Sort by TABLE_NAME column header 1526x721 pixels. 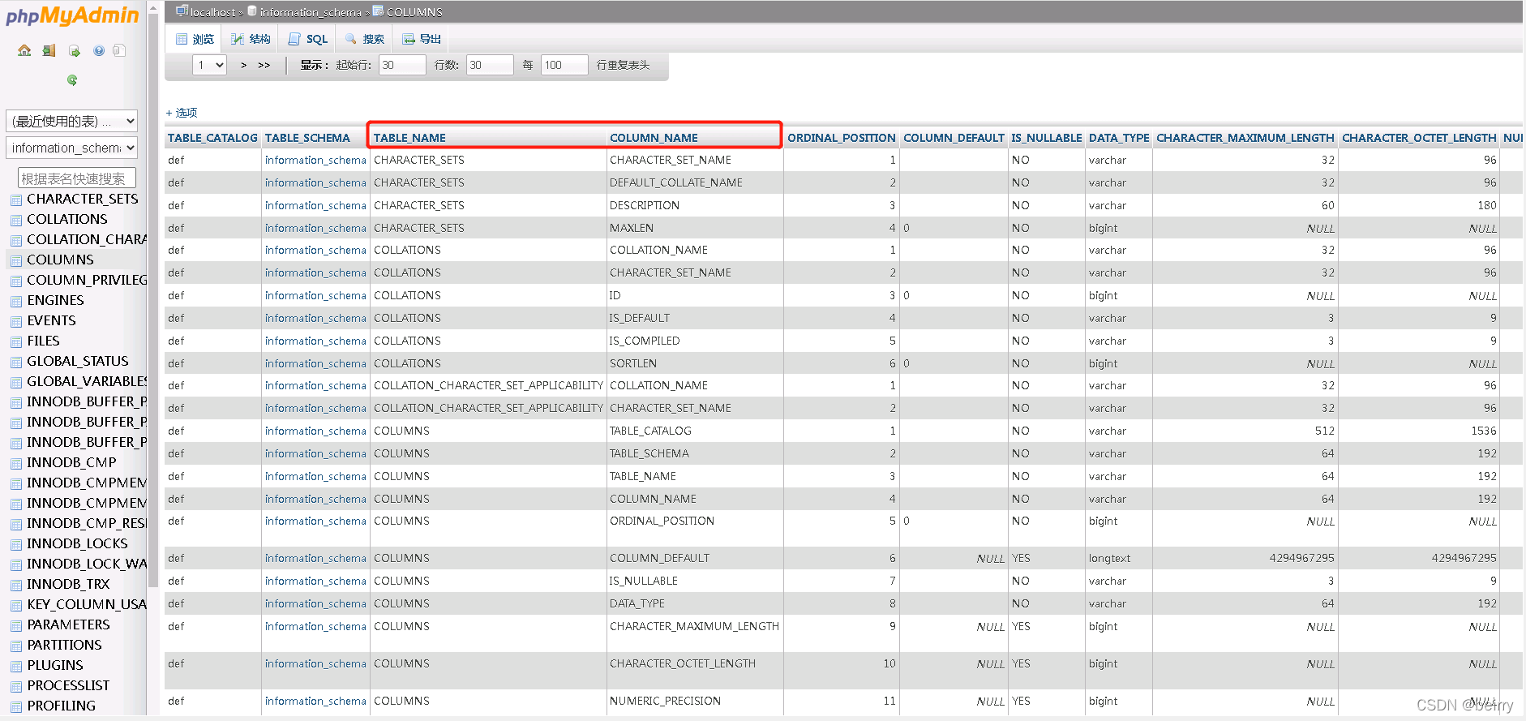pyautogui.click(x=409, y=138)
